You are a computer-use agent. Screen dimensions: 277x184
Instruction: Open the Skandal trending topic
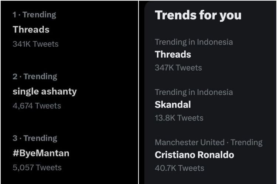pos(173,105)
